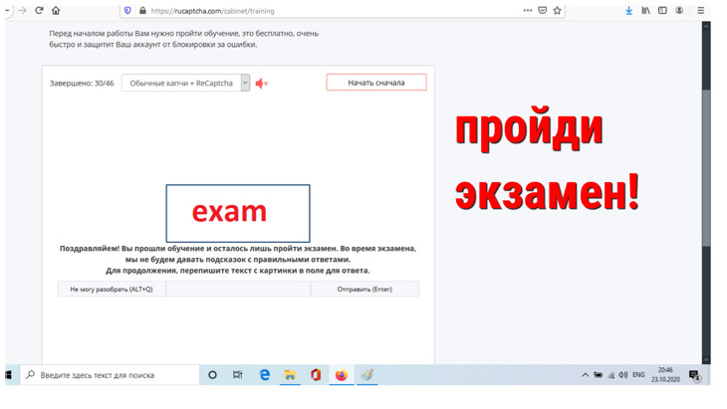Open the 'Обычные капчи + ReCaptcha' dropdown

185,83
